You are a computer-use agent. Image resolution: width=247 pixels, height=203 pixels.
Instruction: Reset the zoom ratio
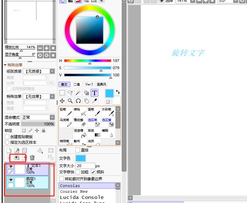pos(53,48)
